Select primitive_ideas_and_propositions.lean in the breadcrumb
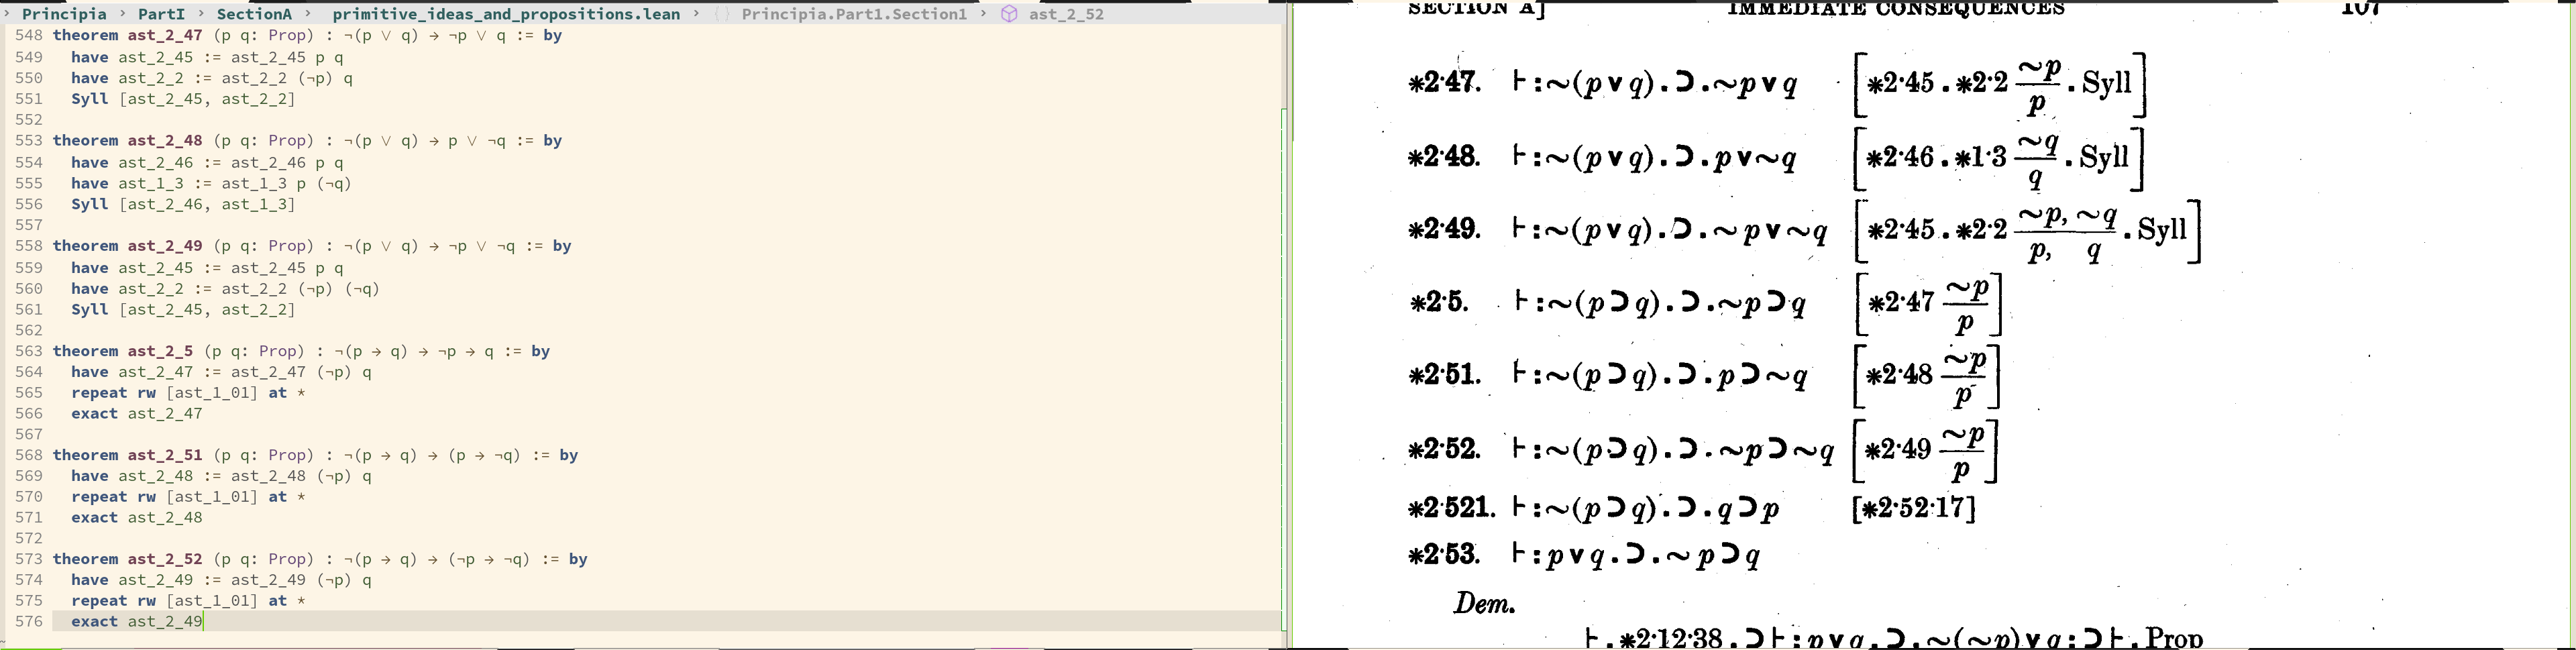This screenshot has height=650, width=2576. (506, 14)
